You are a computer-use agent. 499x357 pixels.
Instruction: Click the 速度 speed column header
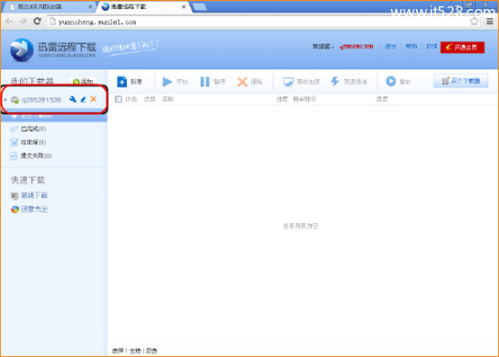coord(382,99)
